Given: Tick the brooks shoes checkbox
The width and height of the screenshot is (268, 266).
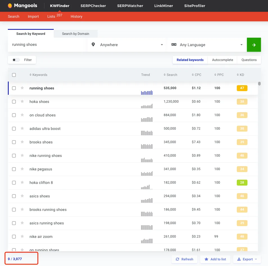Looking at the screenshot, I should 14,142.
